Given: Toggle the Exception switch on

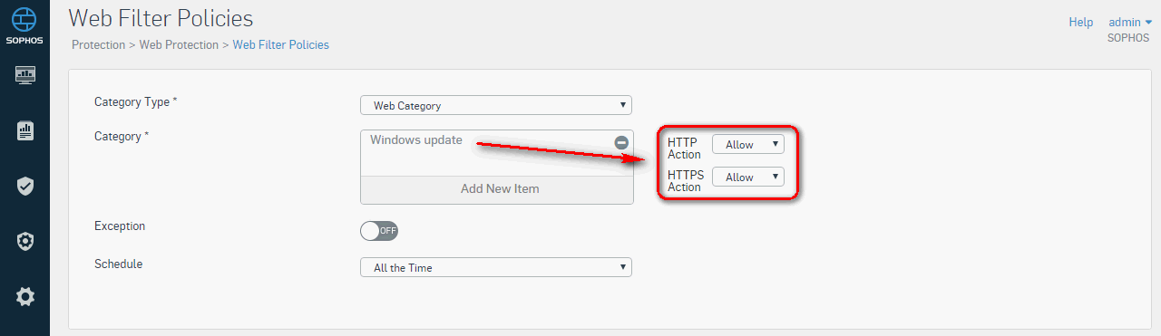Looking at the screenshot, I should (379, 231).
